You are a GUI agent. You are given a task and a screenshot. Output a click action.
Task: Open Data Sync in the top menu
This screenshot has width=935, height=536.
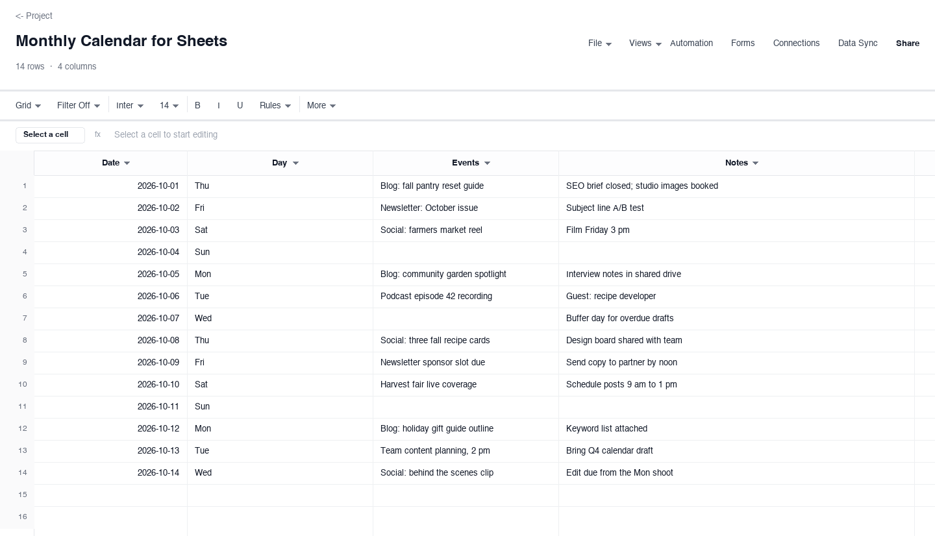tap(858, 43)
